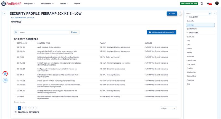Click the magnifier in right panel search
221x119 pixels.
coord(210,13)
